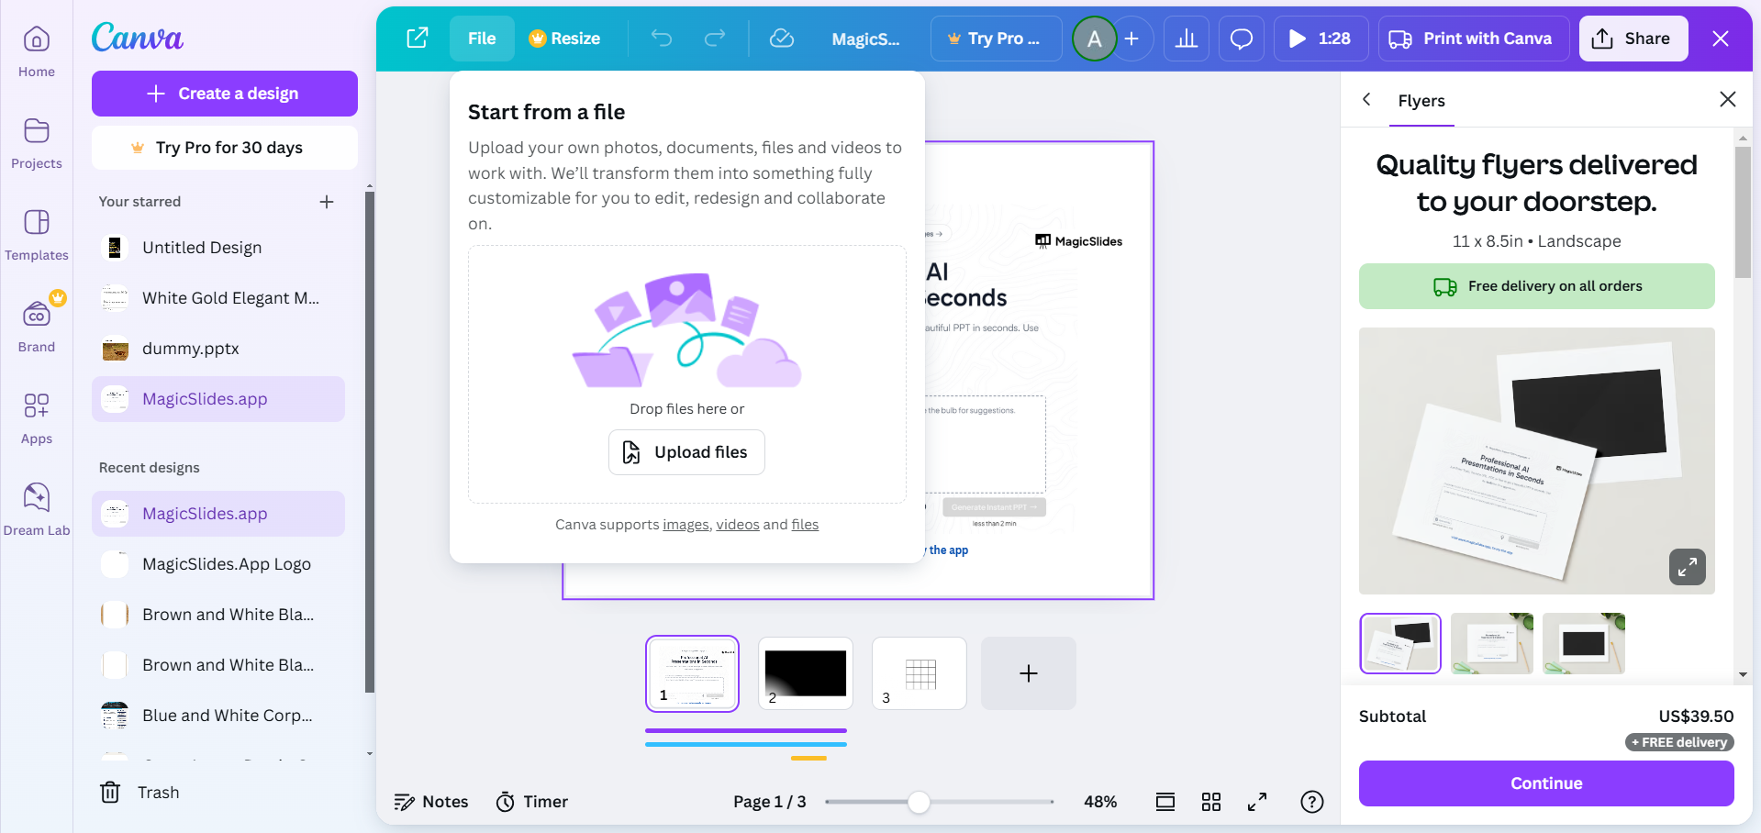Click Print with Canva
The height and width of the screenshot is (833, 1761).
[1474, 39]
